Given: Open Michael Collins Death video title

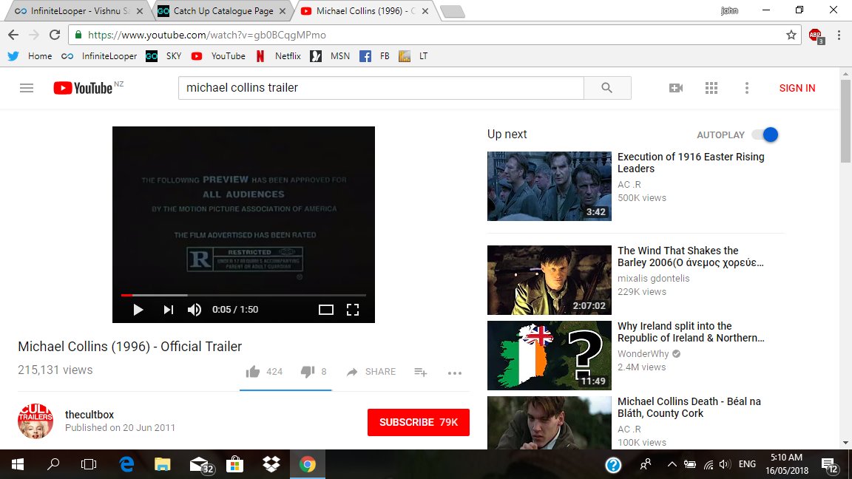Looking at the screenshot, I should pyautogui.click(x=689, y=407).
